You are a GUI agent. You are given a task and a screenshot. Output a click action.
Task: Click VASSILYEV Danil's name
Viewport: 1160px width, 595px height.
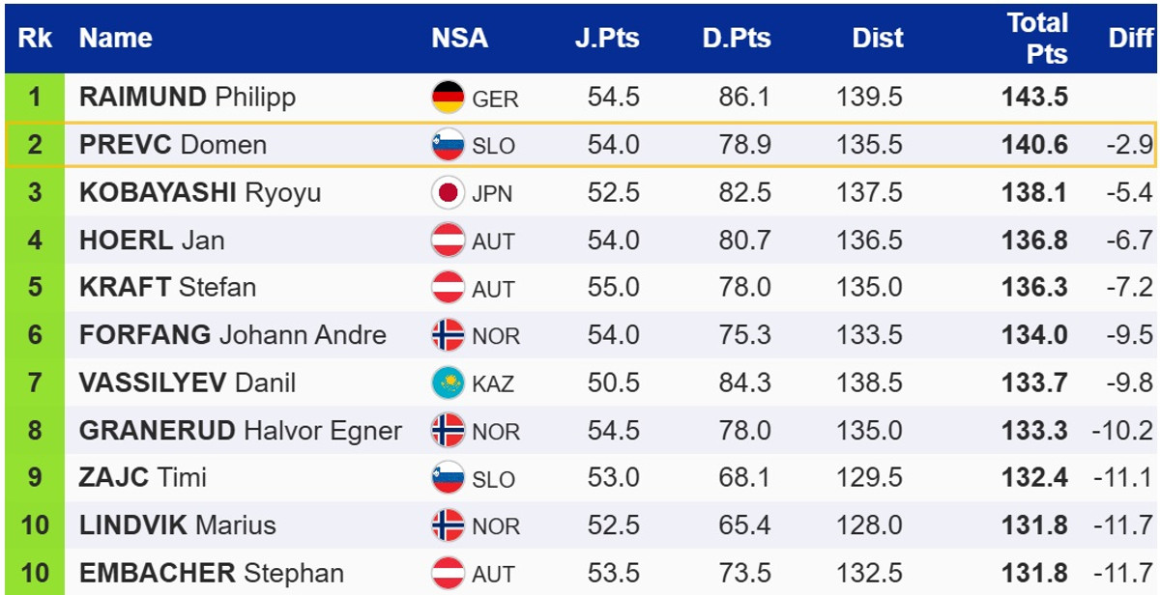click(188, 382)
